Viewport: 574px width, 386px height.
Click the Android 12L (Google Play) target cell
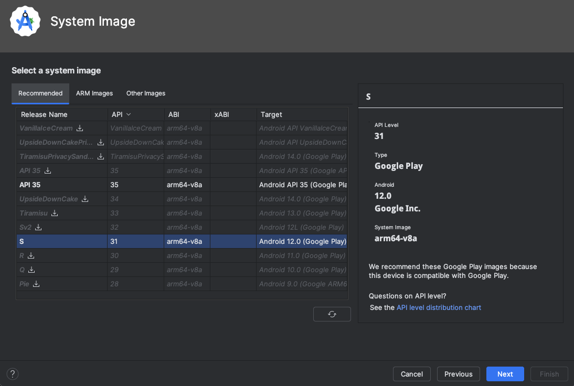[x=301, y=227]
